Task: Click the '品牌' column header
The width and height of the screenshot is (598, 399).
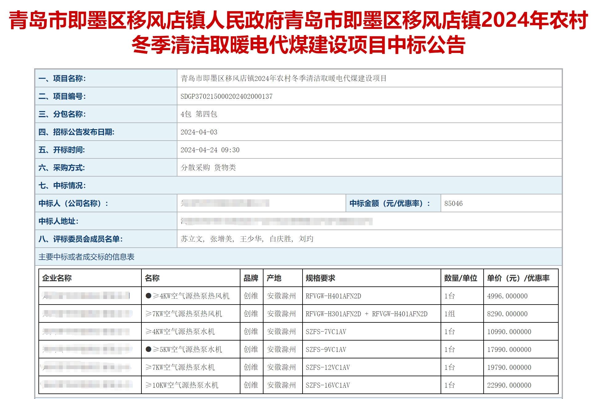Action: [251, 278]
